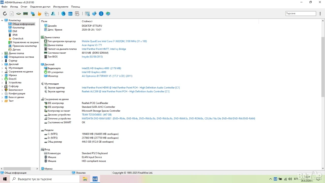
Task: Click the user silhouette toolbar icon
Action: [53, 14]
